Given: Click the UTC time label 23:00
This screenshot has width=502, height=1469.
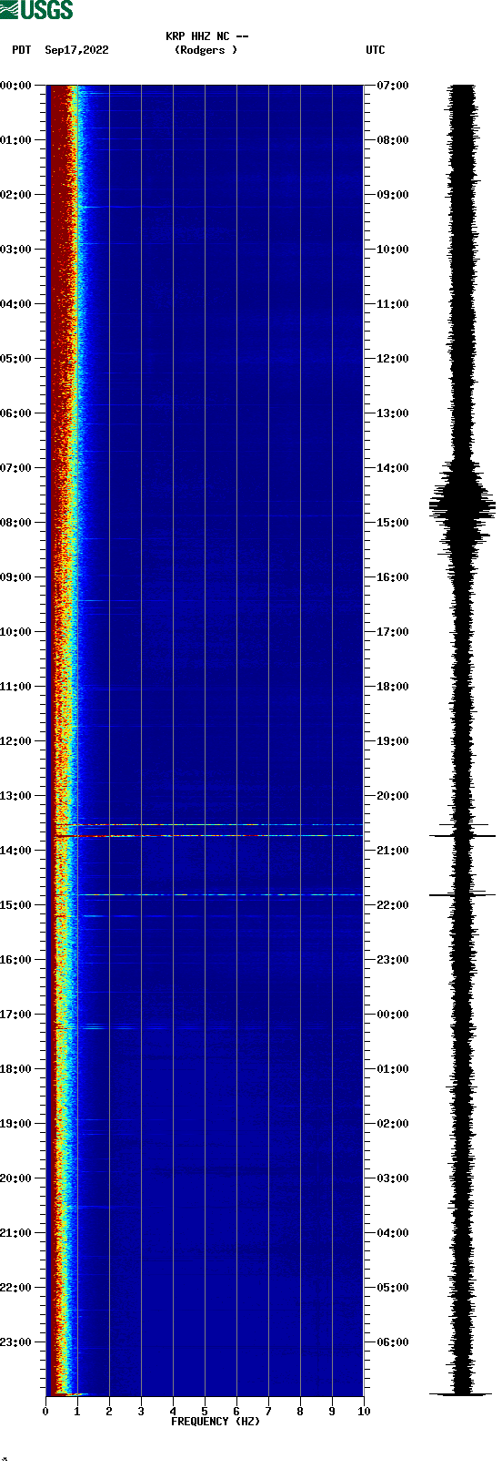Looking at the screenshot, I should coord(393,960).
